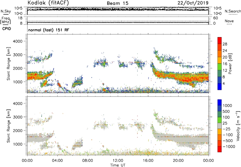This screenshot has width=241, height=167.
Task: Click the "Freq. [MHz]" axis label
Action: (5, 20)
